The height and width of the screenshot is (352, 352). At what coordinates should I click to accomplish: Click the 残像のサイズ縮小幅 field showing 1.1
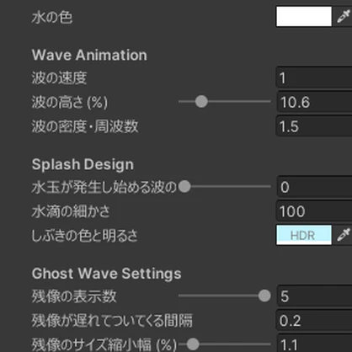pos(315,344)
